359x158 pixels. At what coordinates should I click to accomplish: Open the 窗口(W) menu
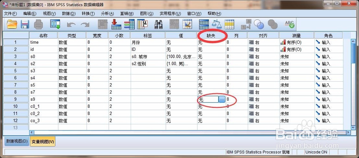[x=194, y=14]
